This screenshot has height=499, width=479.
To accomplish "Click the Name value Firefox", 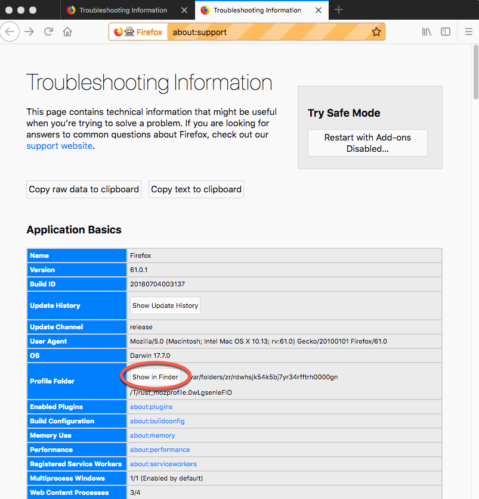I will point(141,255).
